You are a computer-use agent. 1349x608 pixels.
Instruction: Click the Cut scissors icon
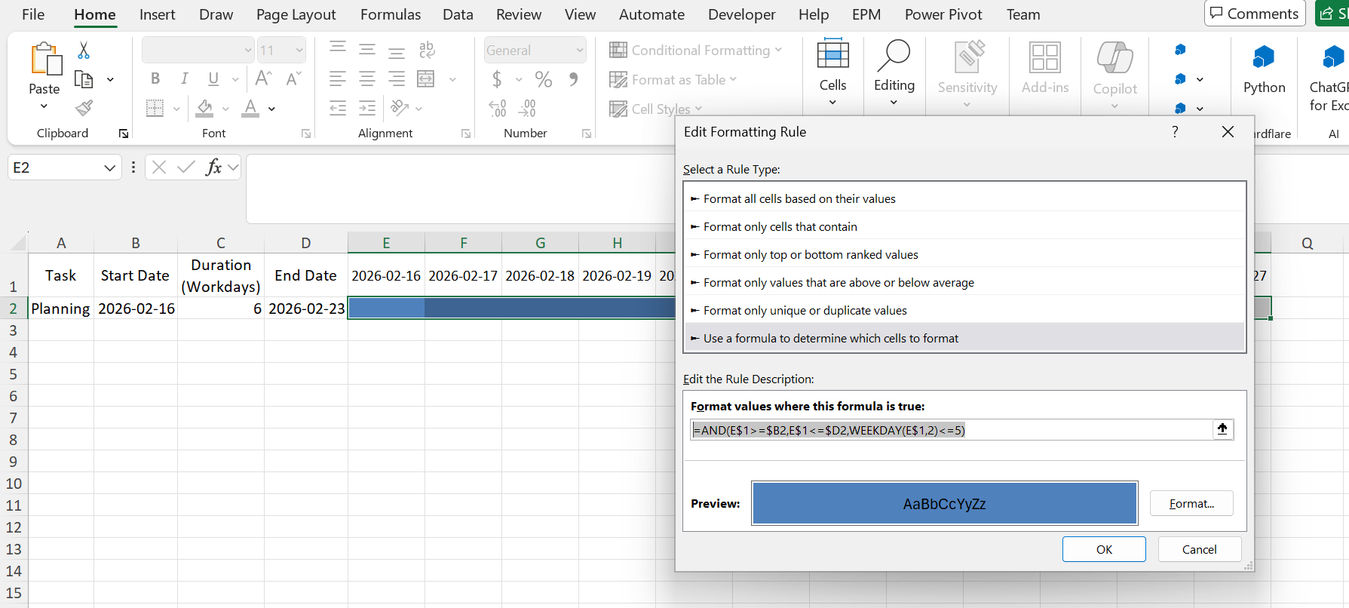[x=84, y=51]
